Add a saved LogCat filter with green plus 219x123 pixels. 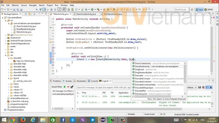pyautogui.click(x=65, y=87)
